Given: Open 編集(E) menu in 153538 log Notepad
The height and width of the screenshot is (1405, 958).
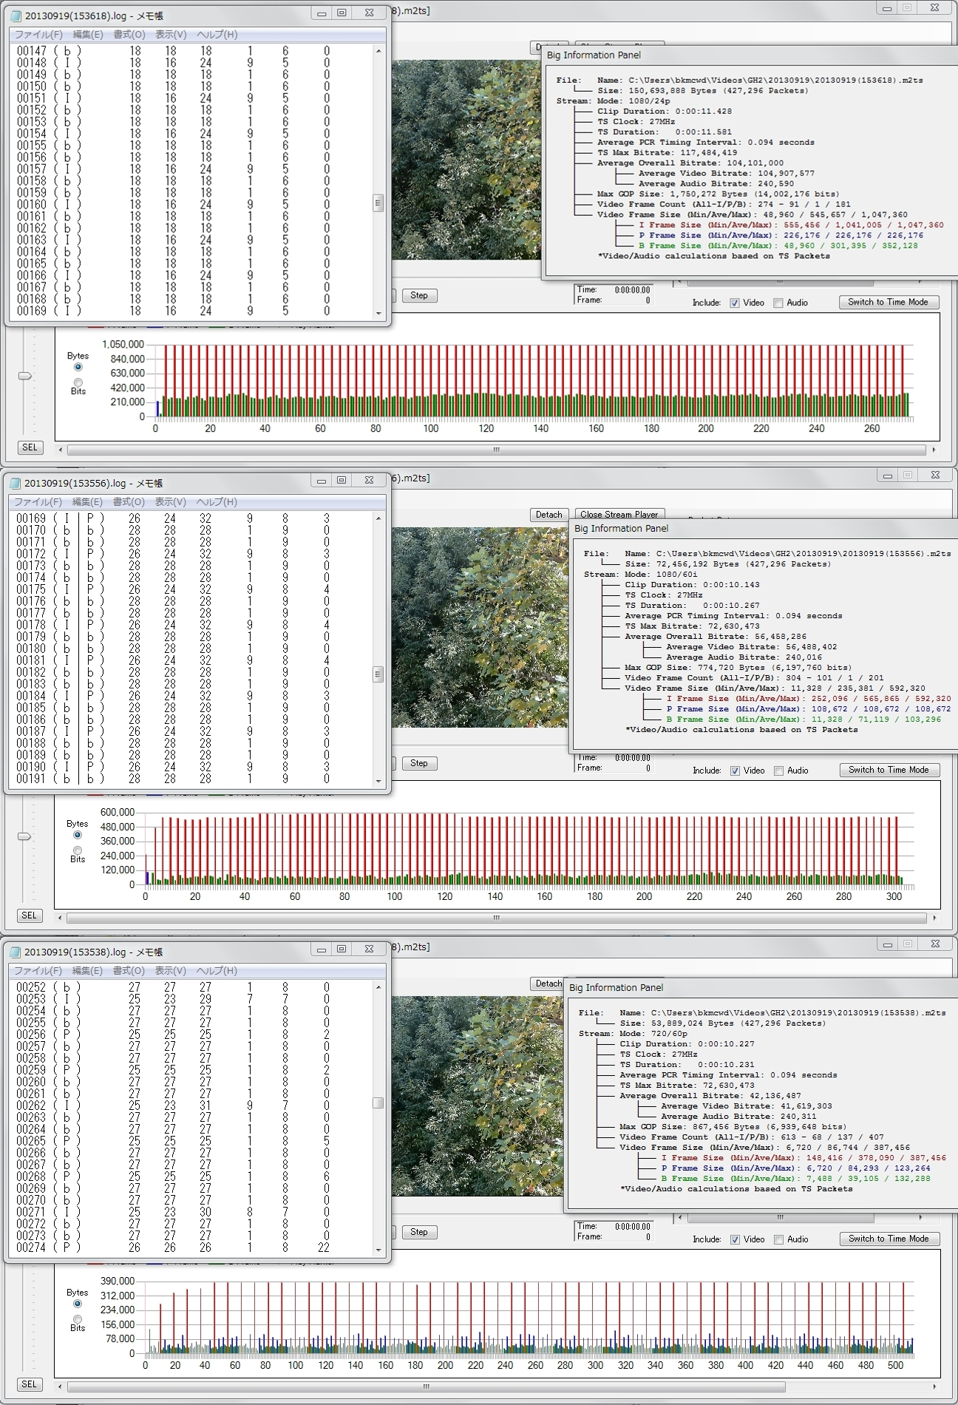Looking at the screenshot, I should [87, 971].
